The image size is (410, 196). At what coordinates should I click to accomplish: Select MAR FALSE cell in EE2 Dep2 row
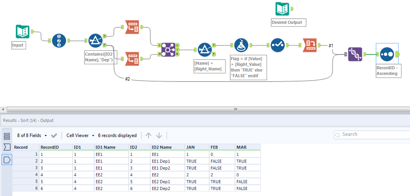click(247, 188)
